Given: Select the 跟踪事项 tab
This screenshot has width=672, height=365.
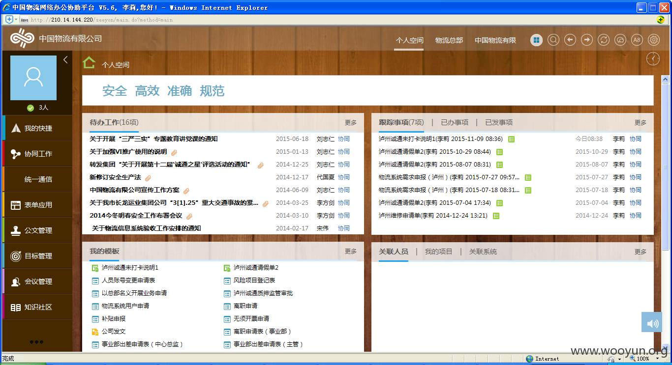Looking at the screenshot, I should (401, 122).
